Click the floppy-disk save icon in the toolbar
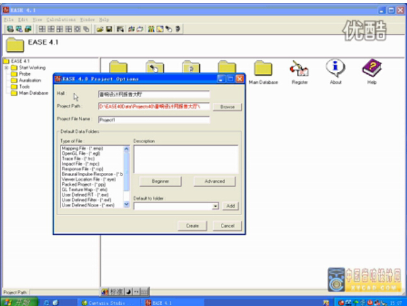The image size is (407, 306). coord(109,29)
